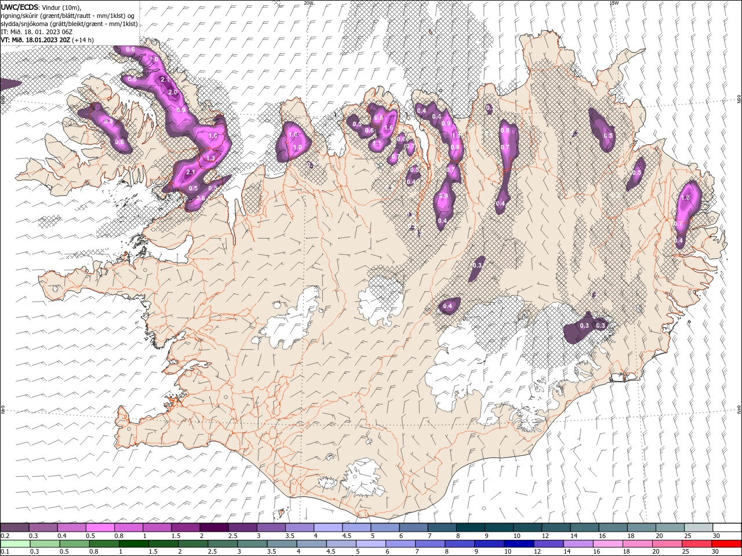The image size is (742, 556).
Task: Click the darkest purple 2 snow scale swatch
Action: pos(214,528)
